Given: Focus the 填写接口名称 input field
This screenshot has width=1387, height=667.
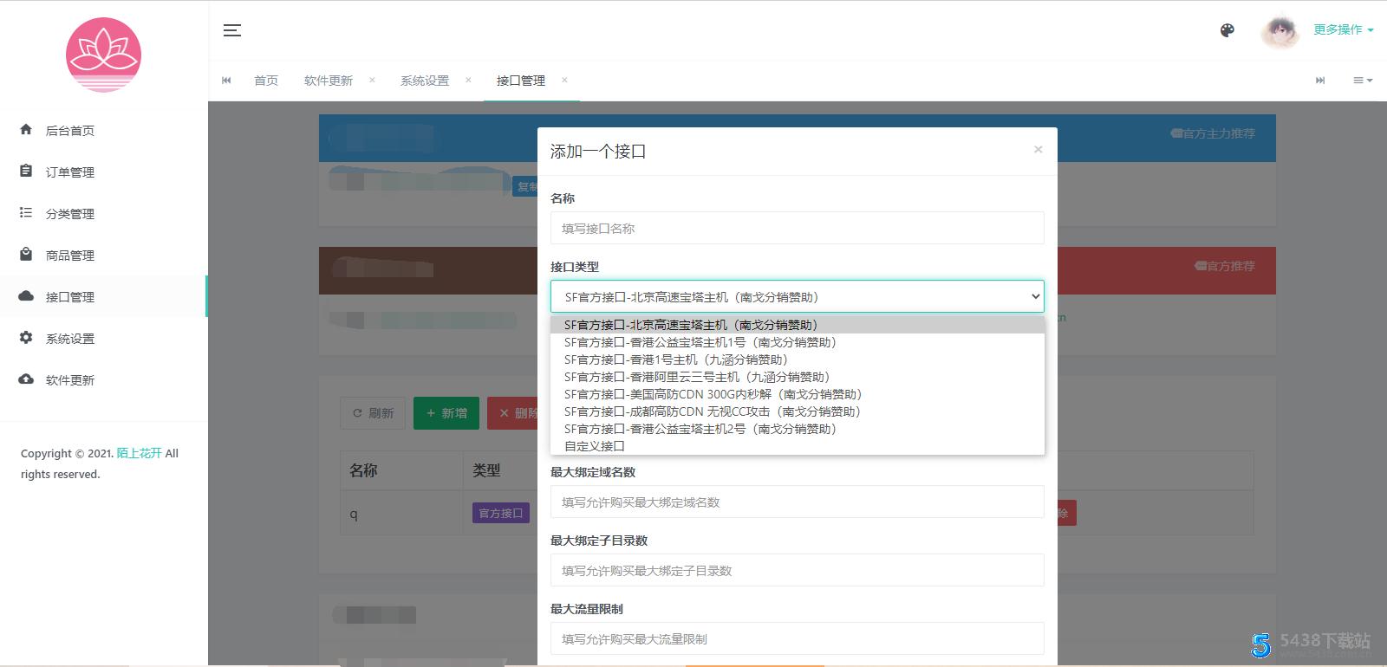Looking at the screenshot, I should 797,229.
